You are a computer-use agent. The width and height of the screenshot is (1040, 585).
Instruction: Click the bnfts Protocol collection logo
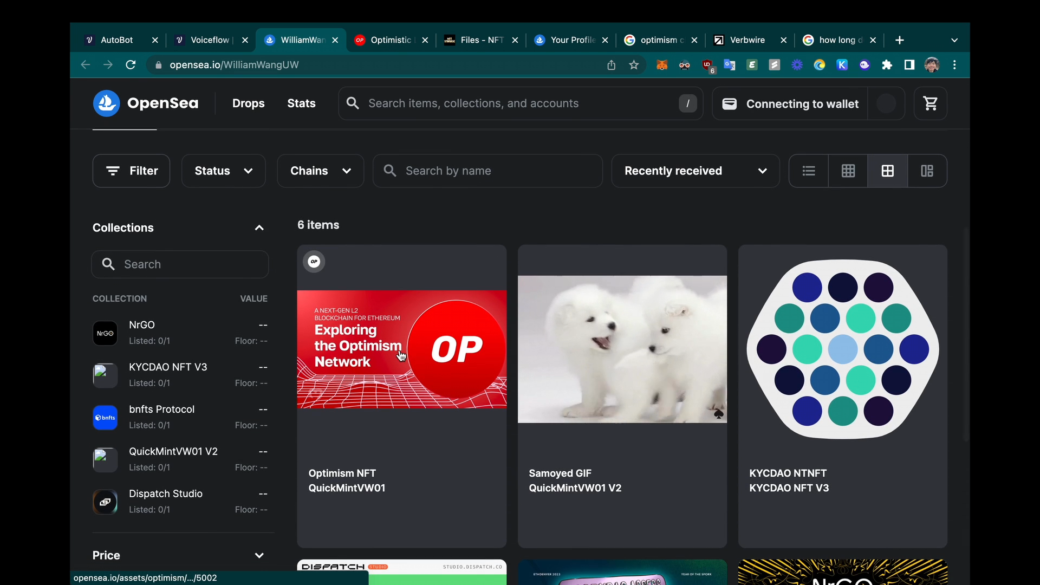click(x=105, y=418)
